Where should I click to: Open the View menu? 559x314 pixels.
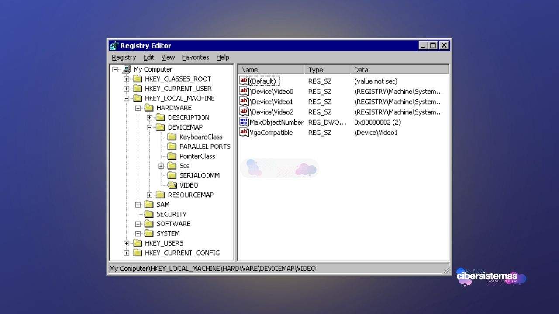point(168,57)
